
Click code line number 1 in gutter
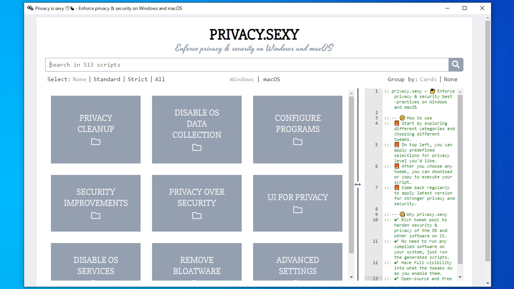click(376, 91)
